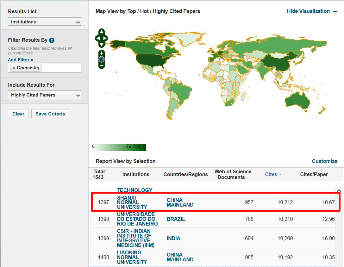
Task: Click the Total 1543 label
Action: (99, 174)
